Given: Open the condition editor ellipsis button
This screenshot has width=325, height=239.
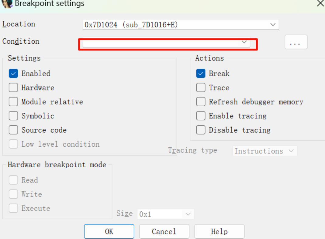Looking at the screenshot, I should click(296, 42).
